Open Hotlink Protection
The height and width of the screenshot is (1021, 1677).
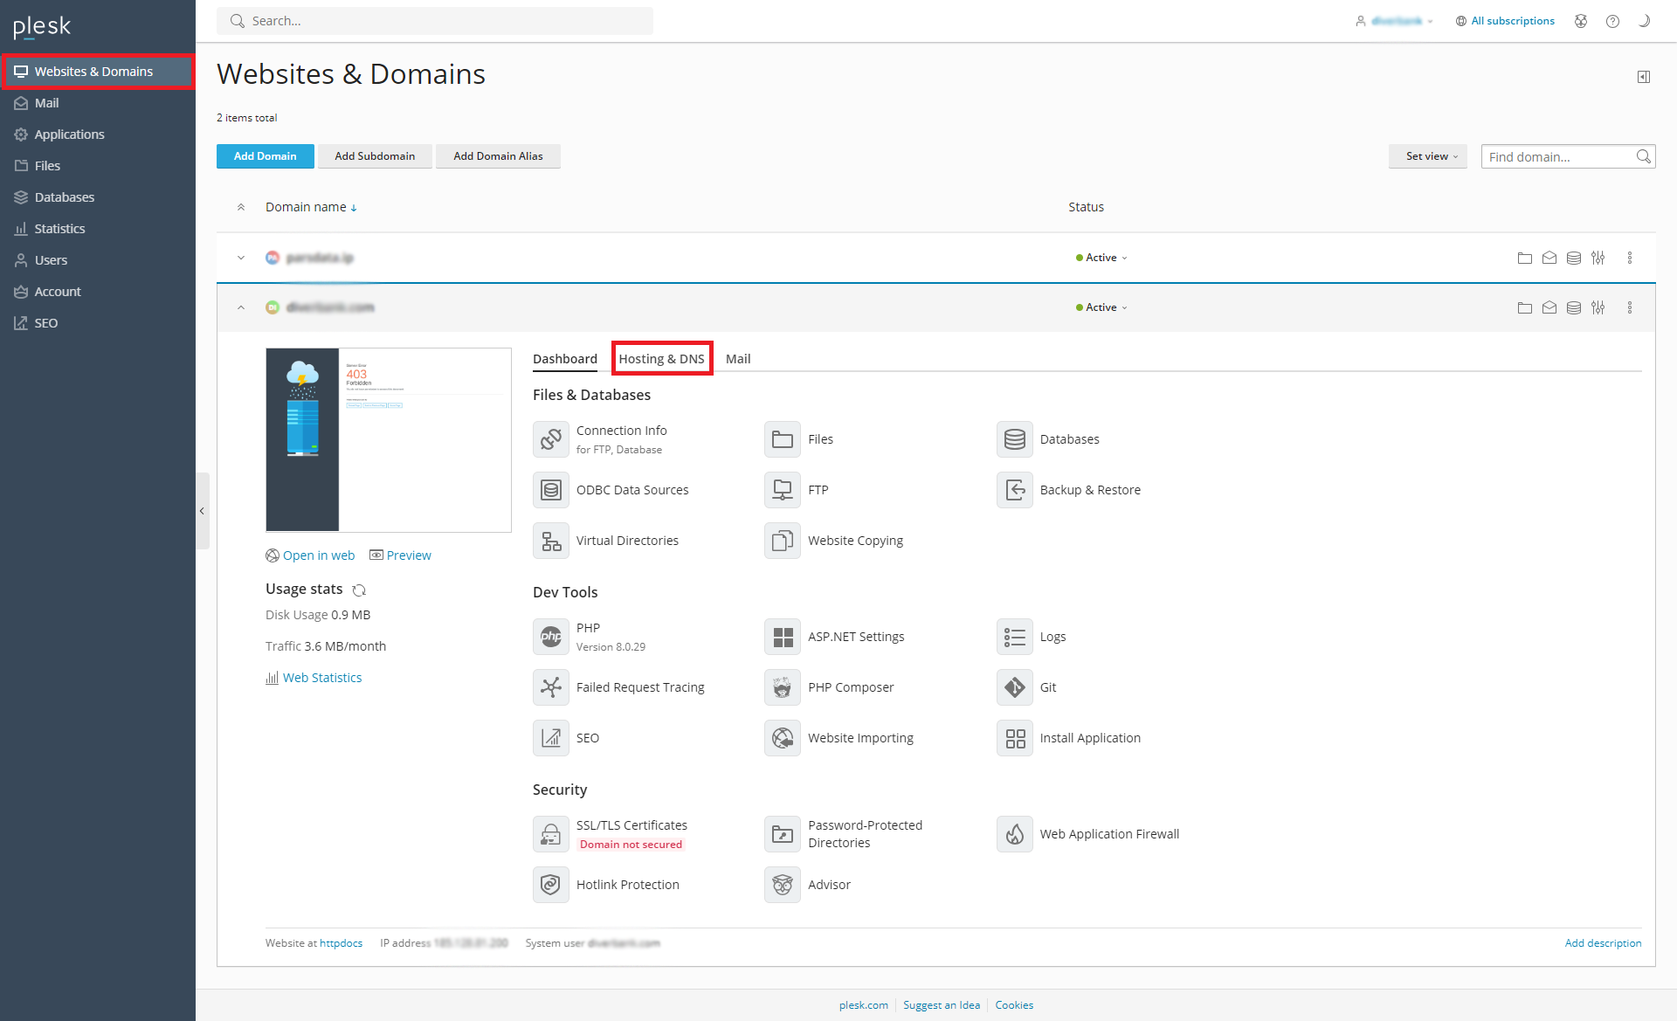pyautogui.click(x=606, y=885)
